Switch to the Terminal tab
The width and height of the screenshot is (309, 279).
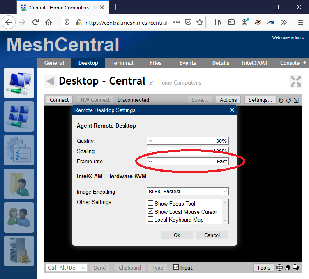(122, 63)
